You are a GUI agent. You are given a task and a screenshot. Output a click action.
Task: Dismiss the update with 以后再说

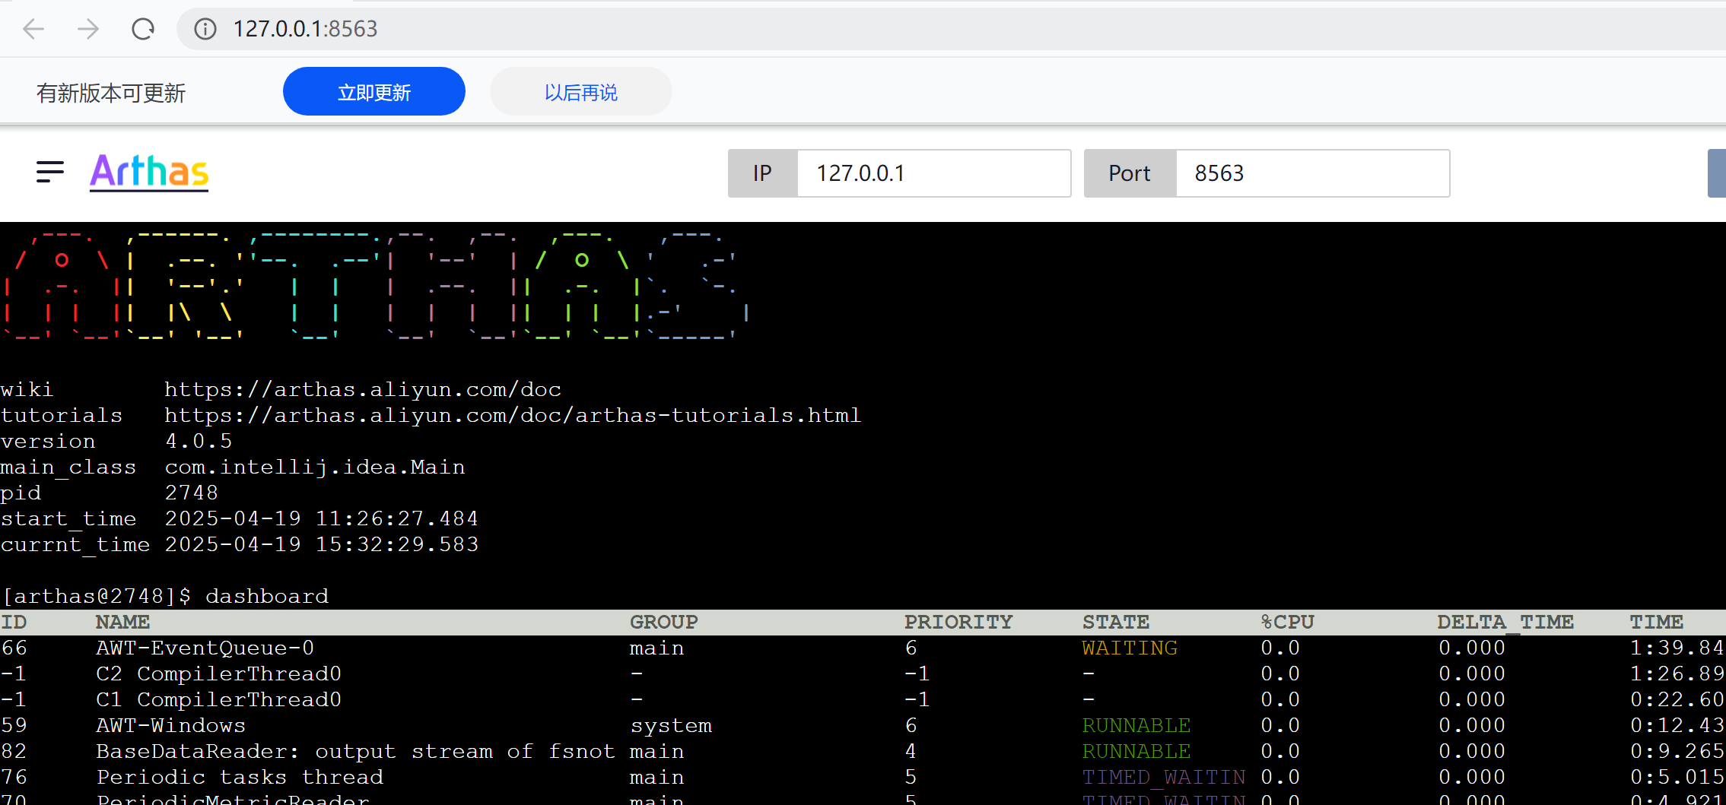(x=581, y=92)
